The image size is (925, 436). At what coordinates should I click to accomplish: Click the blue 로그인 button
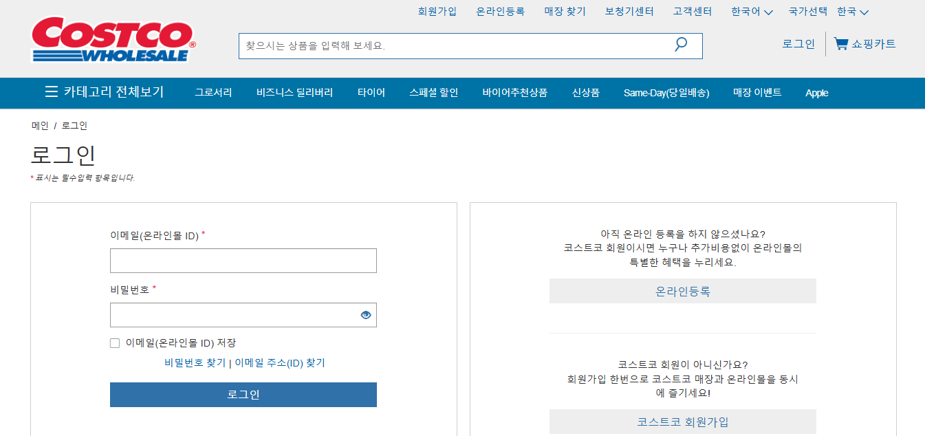(x=243, y=395)
